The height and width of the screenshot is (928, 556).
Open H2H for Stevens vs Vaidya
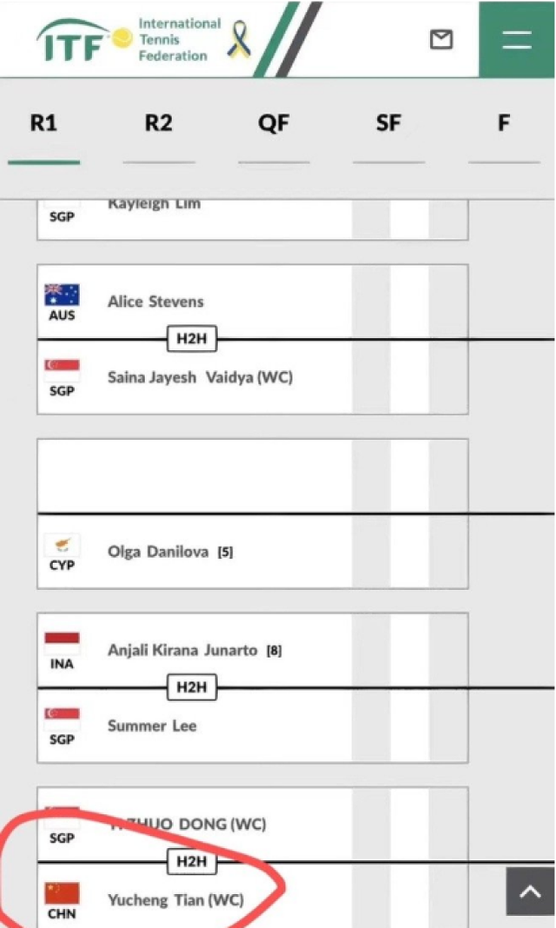(191, 339)
